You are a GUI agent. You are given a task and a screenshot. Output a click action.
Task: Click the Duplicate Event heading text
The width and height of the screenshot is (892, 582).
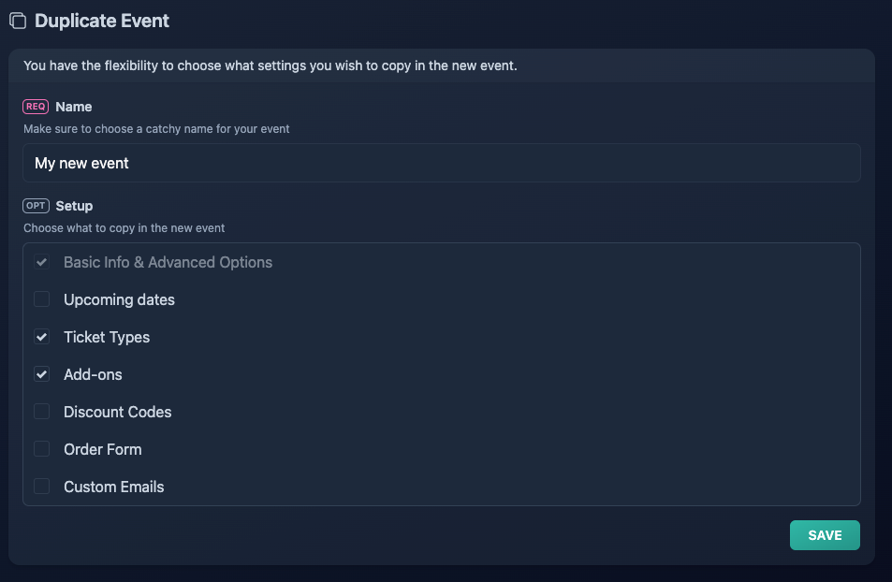tap(102, 21)
